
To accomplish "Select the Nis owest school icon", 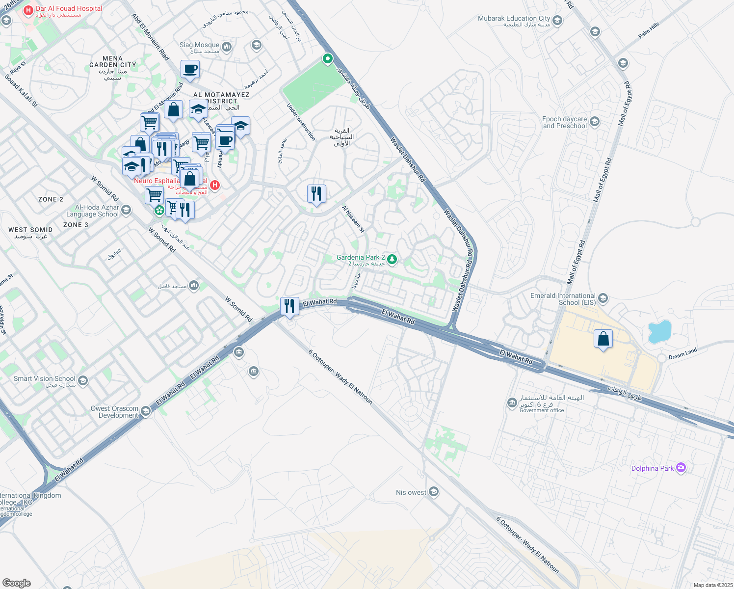I will pyautogui.click(x=433, y=492).
